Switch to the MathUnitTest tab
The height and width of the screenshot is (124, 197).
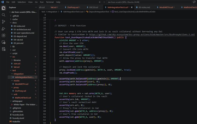tap(189, 7)
